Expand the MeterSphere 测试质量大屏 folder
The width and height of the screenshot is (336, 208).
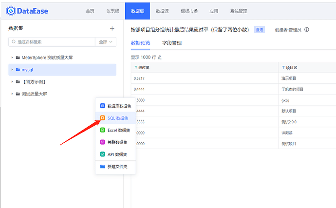[12, 57]
